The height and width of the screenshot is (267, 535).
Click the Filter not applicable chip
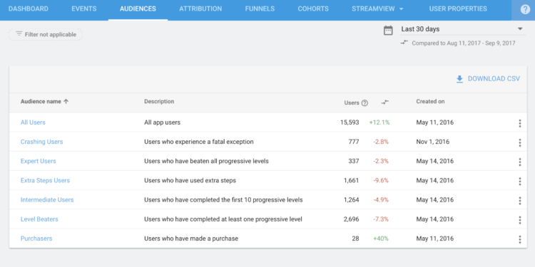[46, 34]
